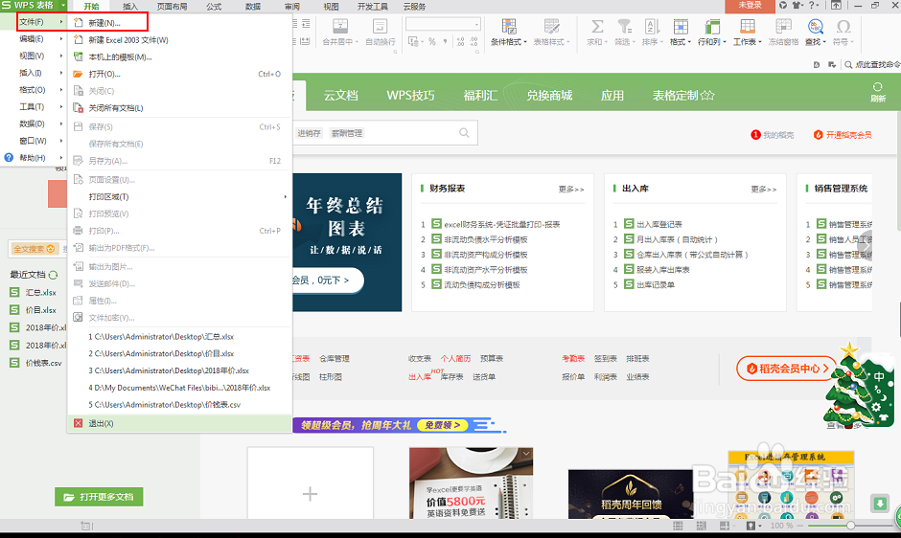Click the 查找 find magnifier icon
The image size is (901, 538).
pos(816,27)
